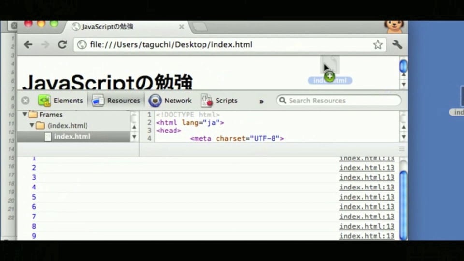Collapse the Frames tree folder
Viewport: 464px width, 261px height.
(25, 114)
